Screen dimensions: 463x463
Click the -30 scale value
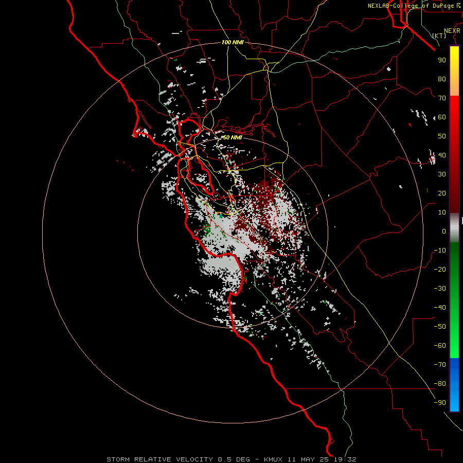click(x=440, y=289)
